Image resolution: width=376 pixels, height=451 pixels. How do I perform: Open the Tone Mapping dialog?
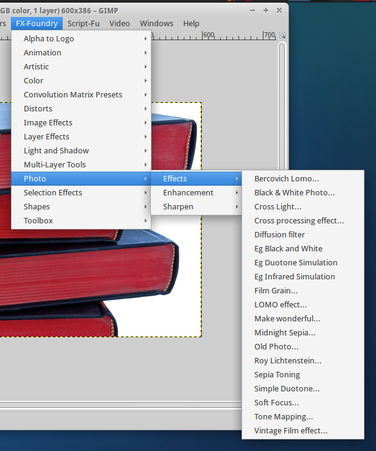[284, 416]
